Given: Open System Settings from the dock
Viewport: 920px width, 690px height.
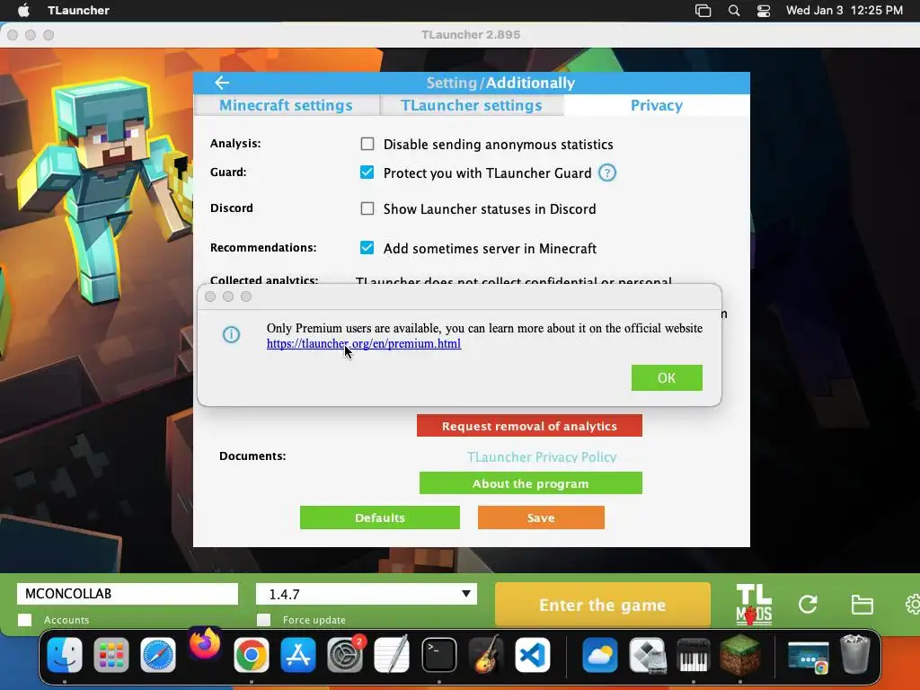Looking at the screenshot, I should [345, 655].
